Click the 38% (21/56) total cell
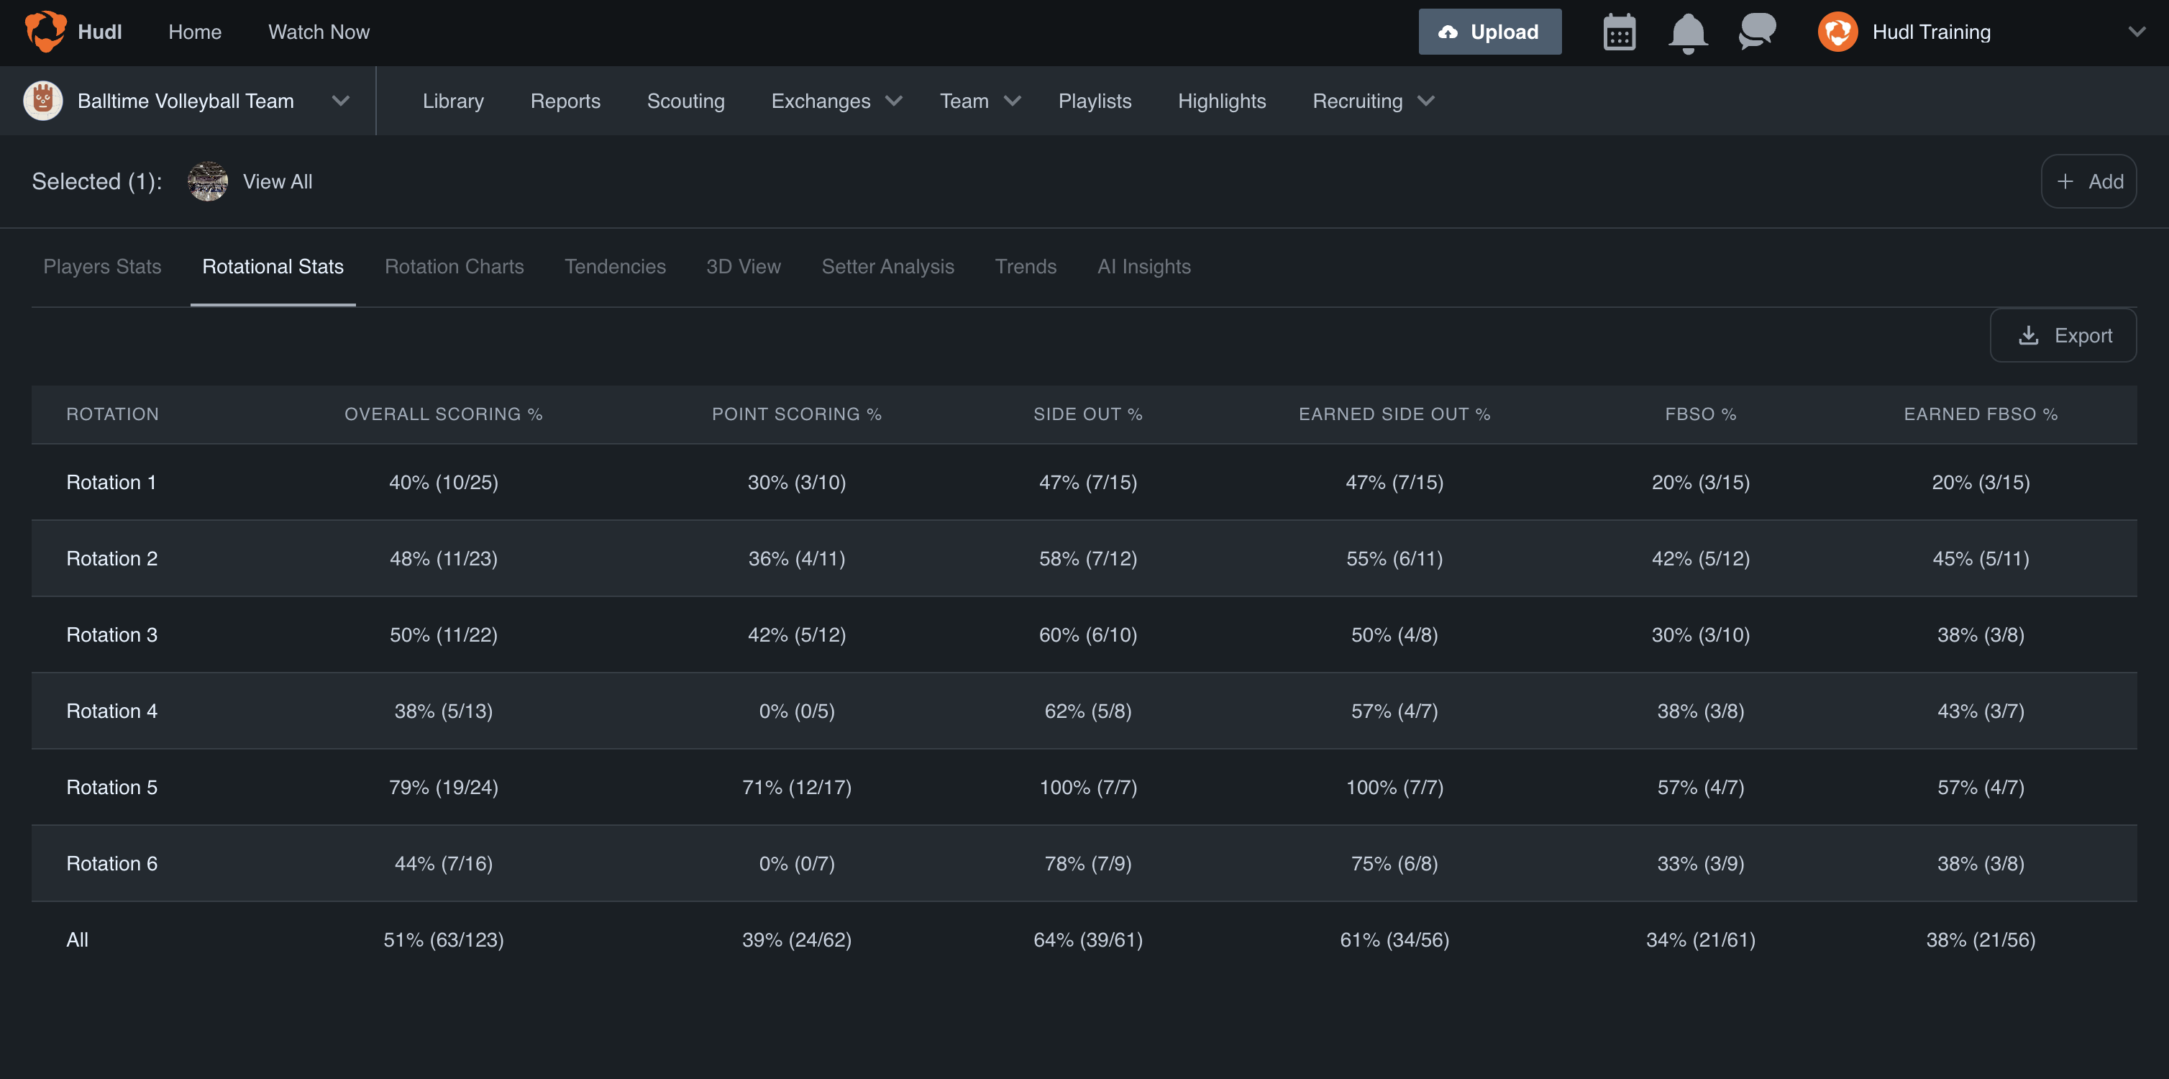 point(1981,939)
